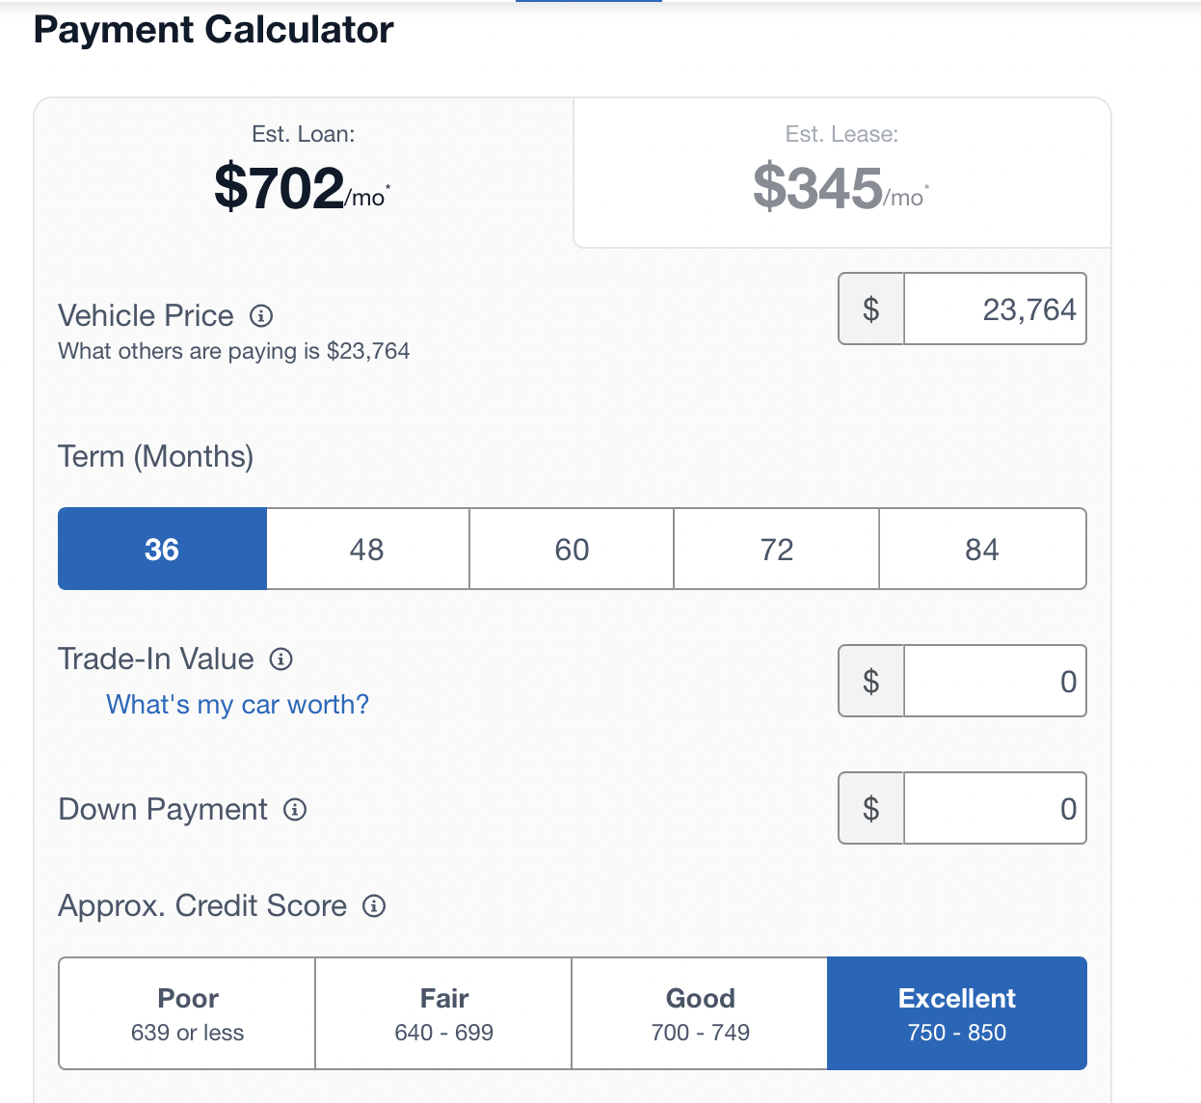The height and width of the screenshot is (1103, 1201).
Task: Select the 36 month term
Action: [162, 550]
